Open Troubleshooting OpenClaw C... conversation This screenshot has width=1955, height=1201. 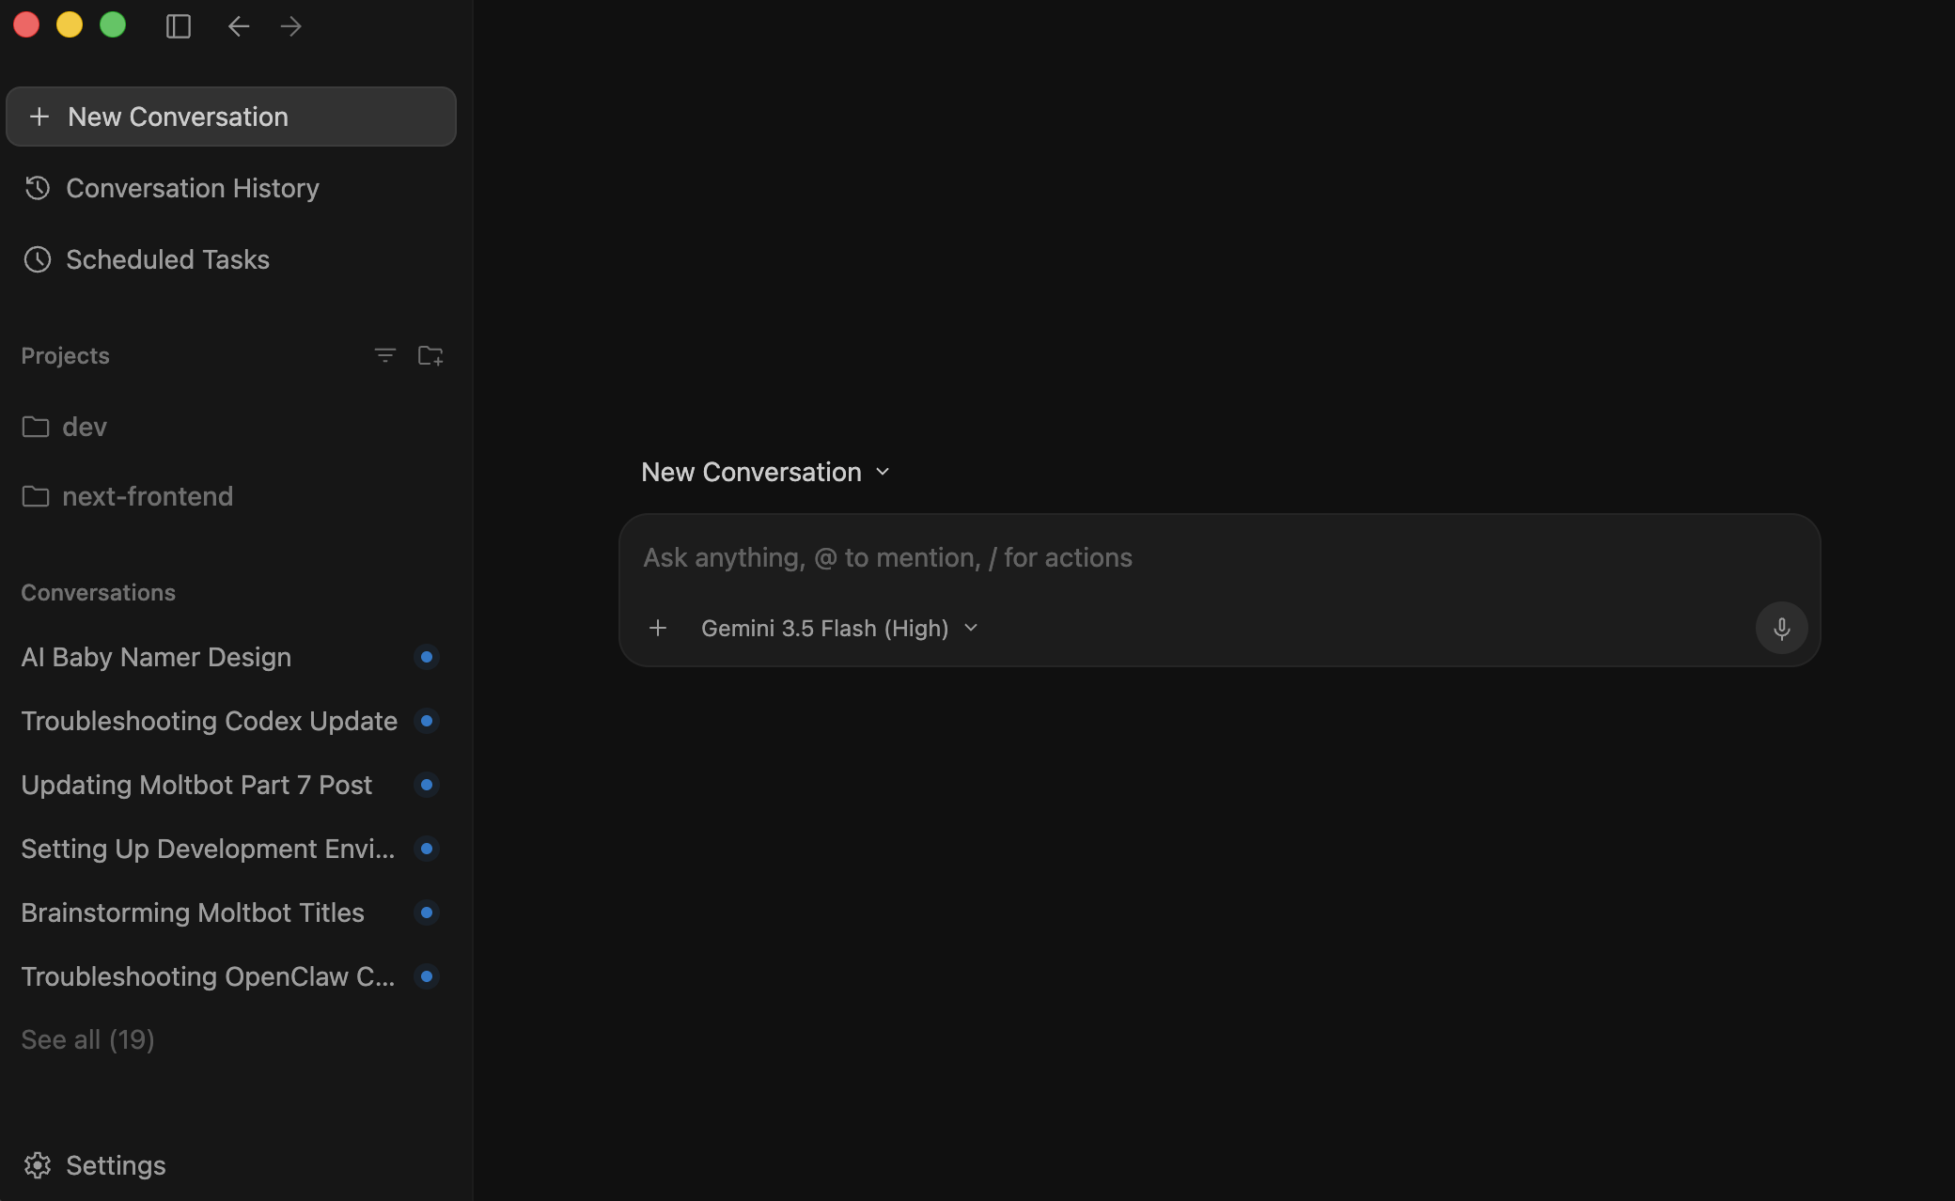pyautogui.click(x=208, y=976)
